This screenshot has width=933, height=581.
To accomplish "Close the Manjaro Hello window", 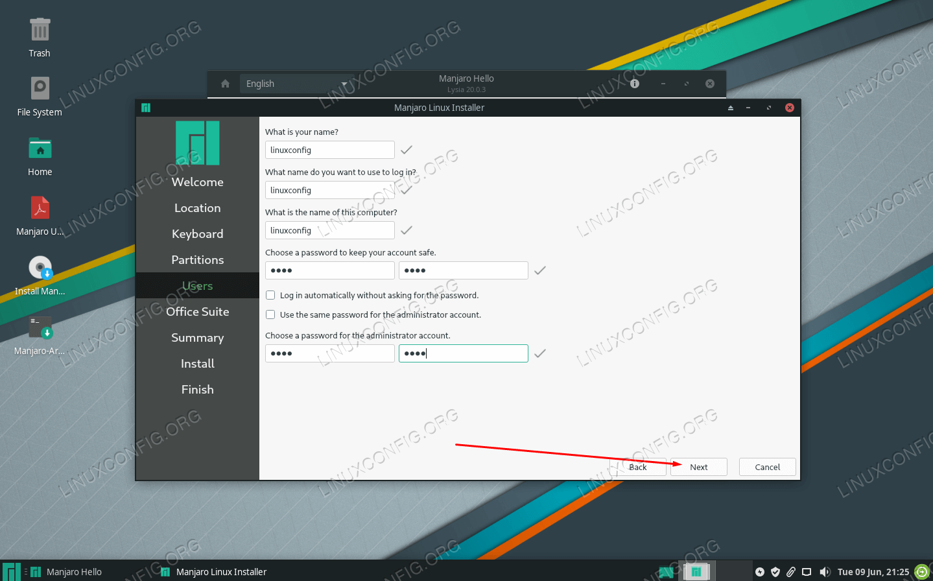I will click(710, 84).
